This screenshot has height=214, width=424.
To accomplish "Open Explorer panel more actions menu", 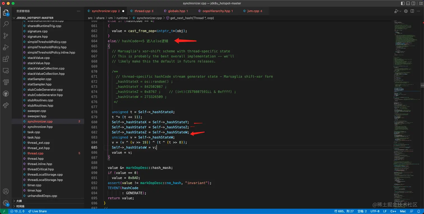I will 79,11.
